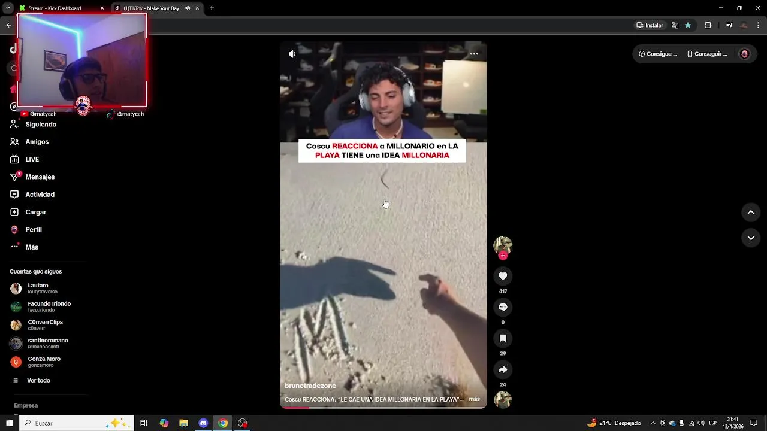Viewport: 767px width, 431px height.
Task: Expand the Más menu
Action: (24, 247)
